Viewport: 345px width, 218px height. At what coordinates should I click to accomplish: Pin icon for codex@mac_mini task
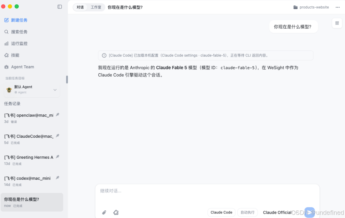coord(57,178)
